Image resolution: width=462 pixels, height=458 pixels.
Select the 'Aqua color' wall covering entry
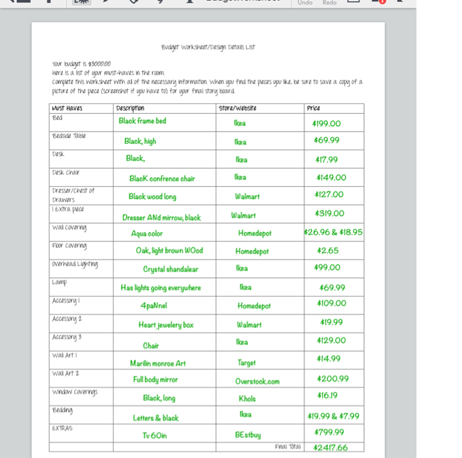(147, 234)
